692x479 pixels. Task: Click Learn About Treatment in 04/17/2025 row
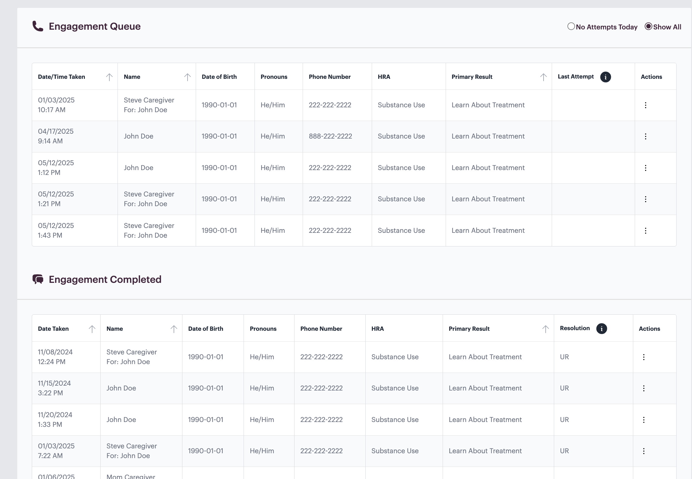coord(488,136)
